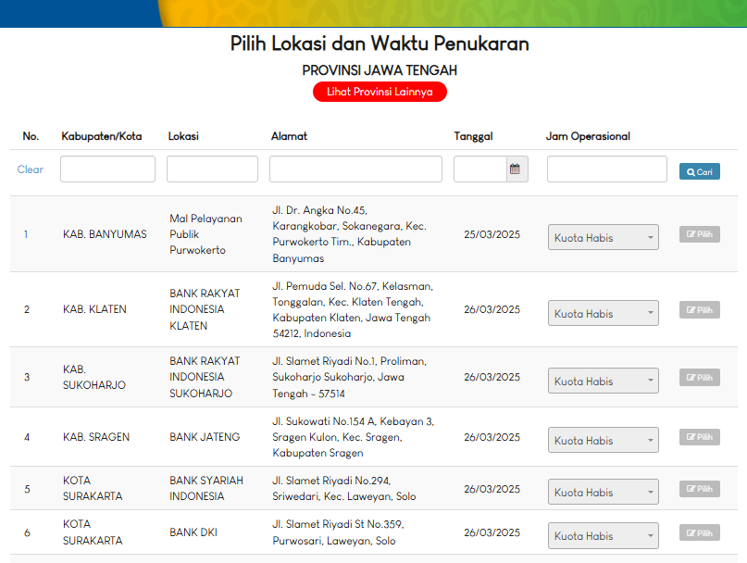Click the Jl. Pemuda Sel. No.67 address
This screenshot has width=747, height=563.
(x=353, y=309)
